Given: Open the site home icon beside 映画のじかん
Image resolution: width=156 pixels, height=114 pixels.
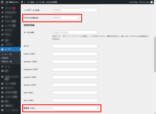Looking at the screenshot, I should pyautogui.click(x=7, y=2).
